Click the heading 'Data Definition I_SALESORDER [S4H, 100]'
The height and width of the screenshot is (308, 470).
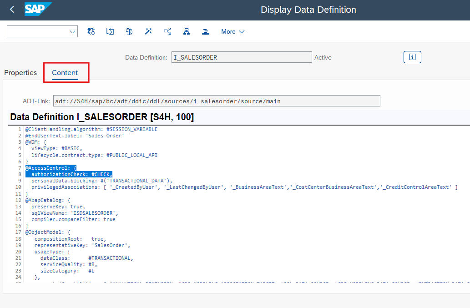[102, 117]
